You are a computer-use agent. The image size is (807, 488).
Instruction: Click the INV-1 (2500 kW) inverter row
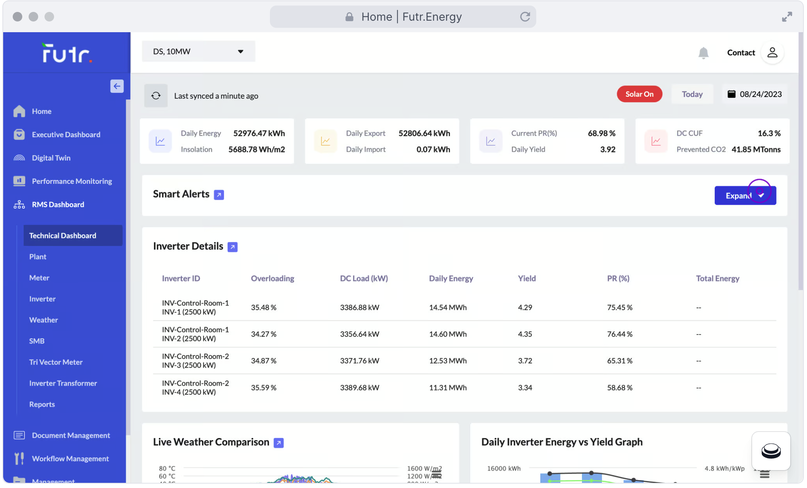pos(464,307)
